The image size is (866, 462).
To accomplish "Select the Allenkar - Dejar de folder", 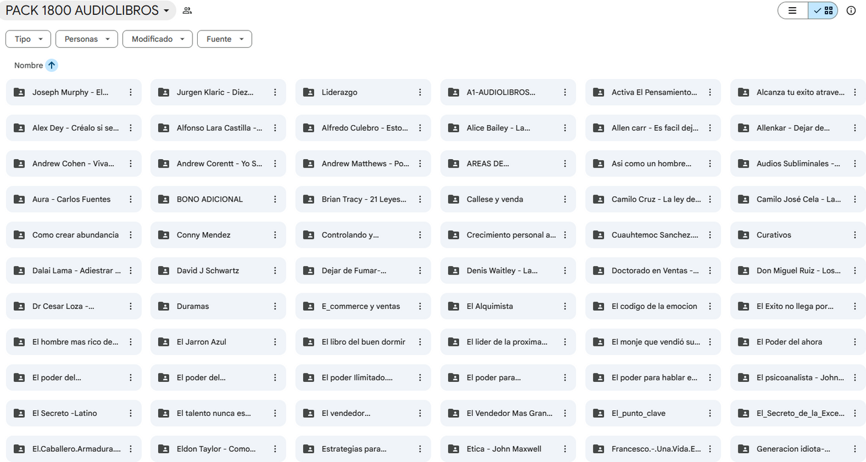I will [798, 128].
